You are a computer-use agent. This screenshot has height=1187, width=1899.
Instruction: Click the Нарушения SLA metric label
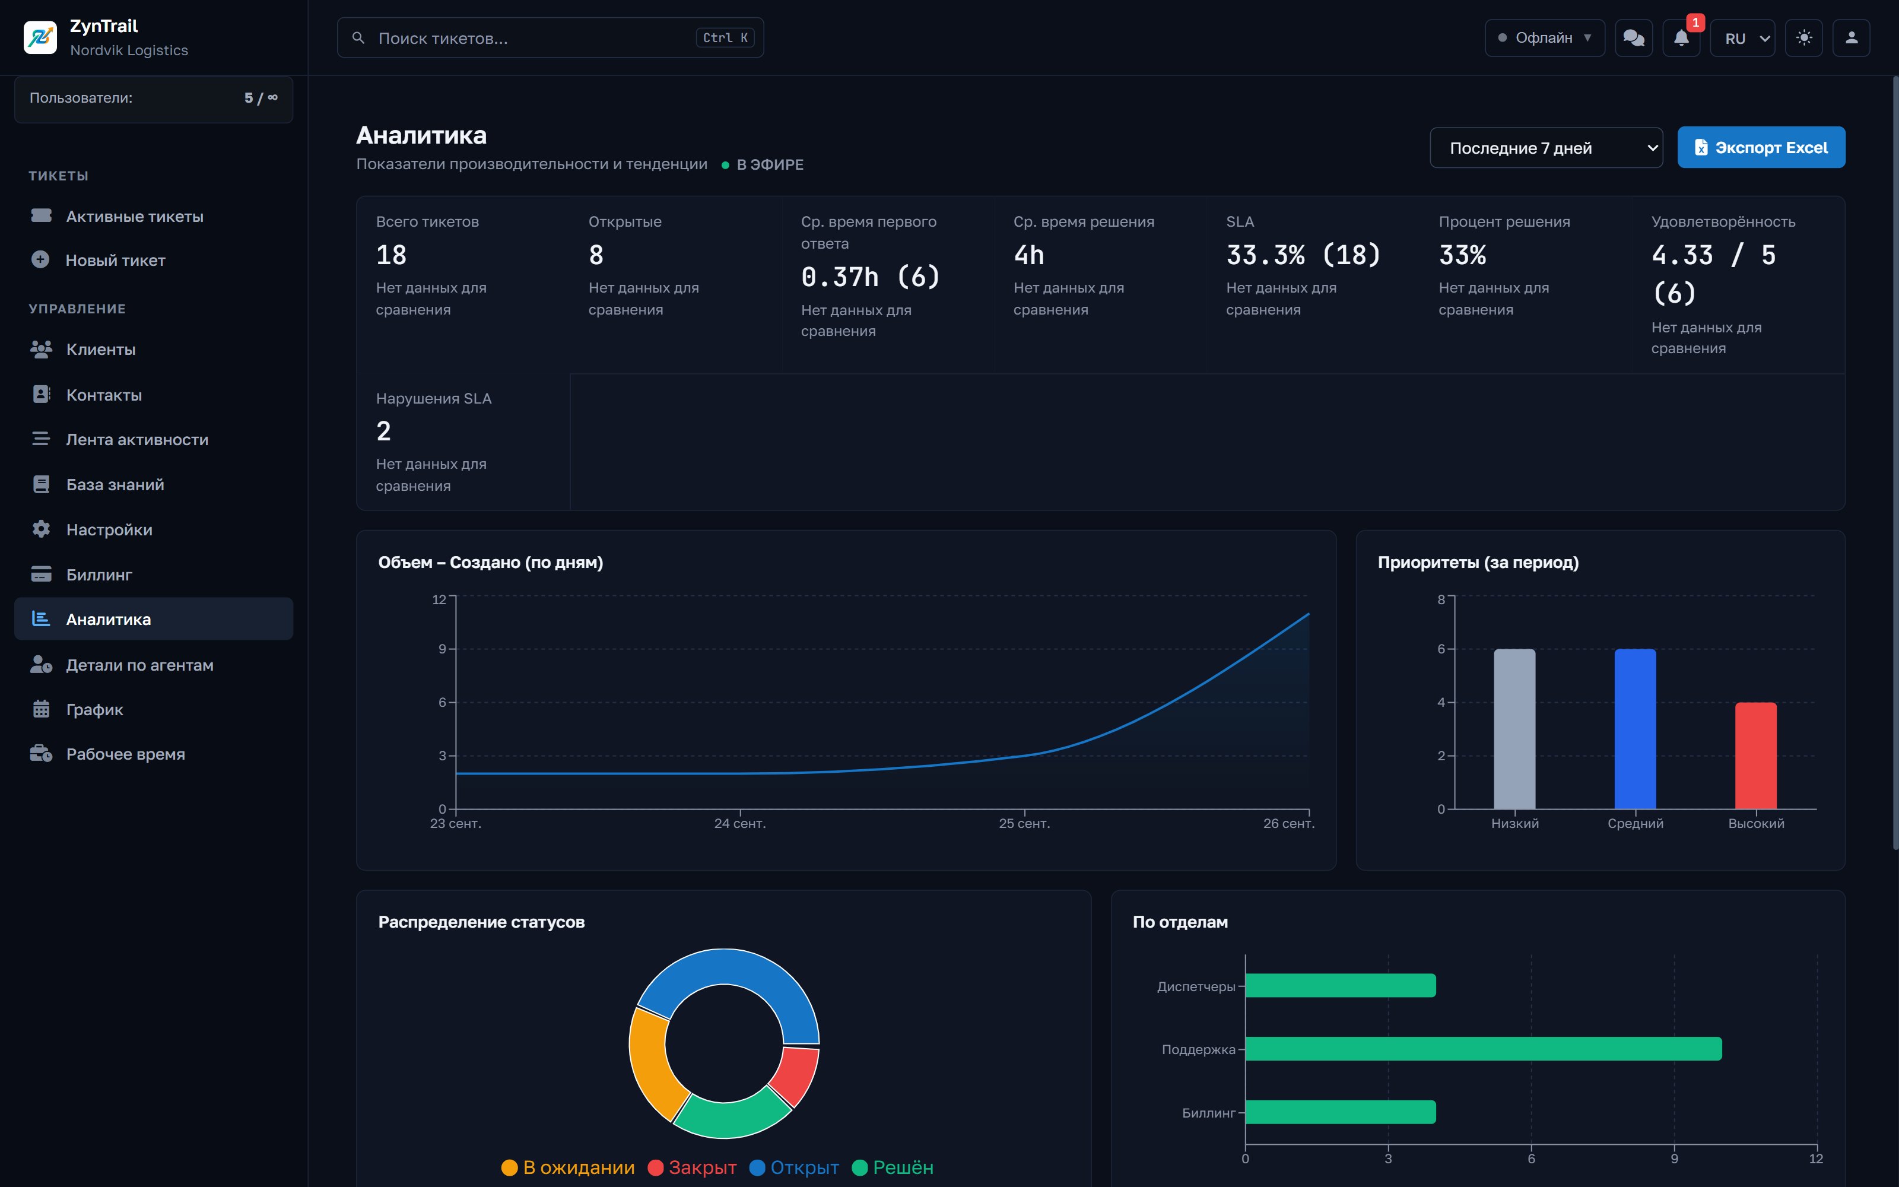click(434, 398)
